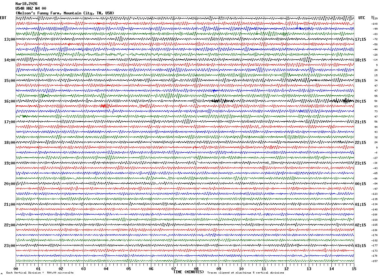
Task: Click the minute-axis tick label "02"
Action: tap(61, 269)
